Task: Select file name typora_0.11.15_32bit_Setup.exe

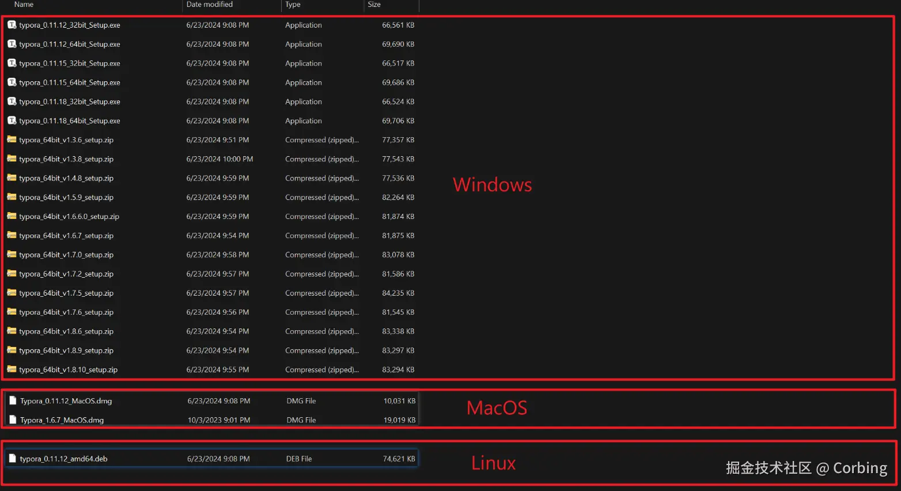Action: (x=70, y=63)
